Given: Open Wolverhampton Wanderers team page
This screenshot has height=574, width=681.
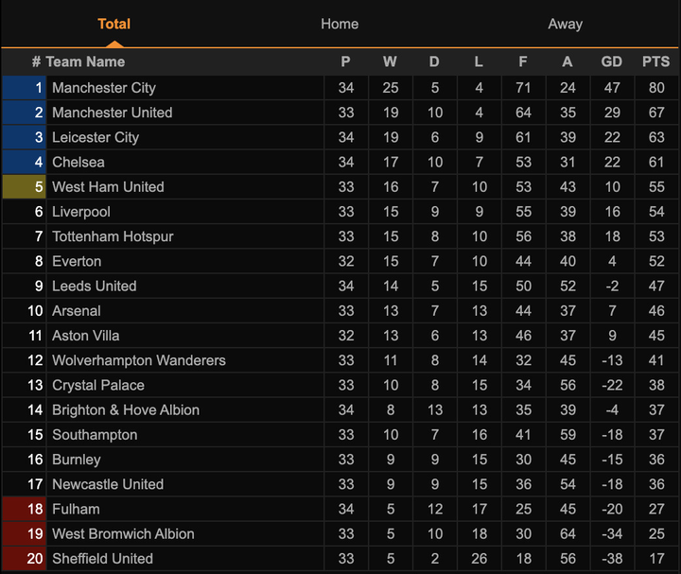Looking at the screenshot, I should [x=139, y=360].
